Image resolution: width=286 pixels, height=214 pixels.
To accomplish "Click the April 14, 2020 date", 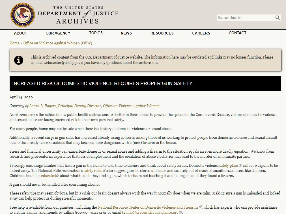I will pos(21,97).
